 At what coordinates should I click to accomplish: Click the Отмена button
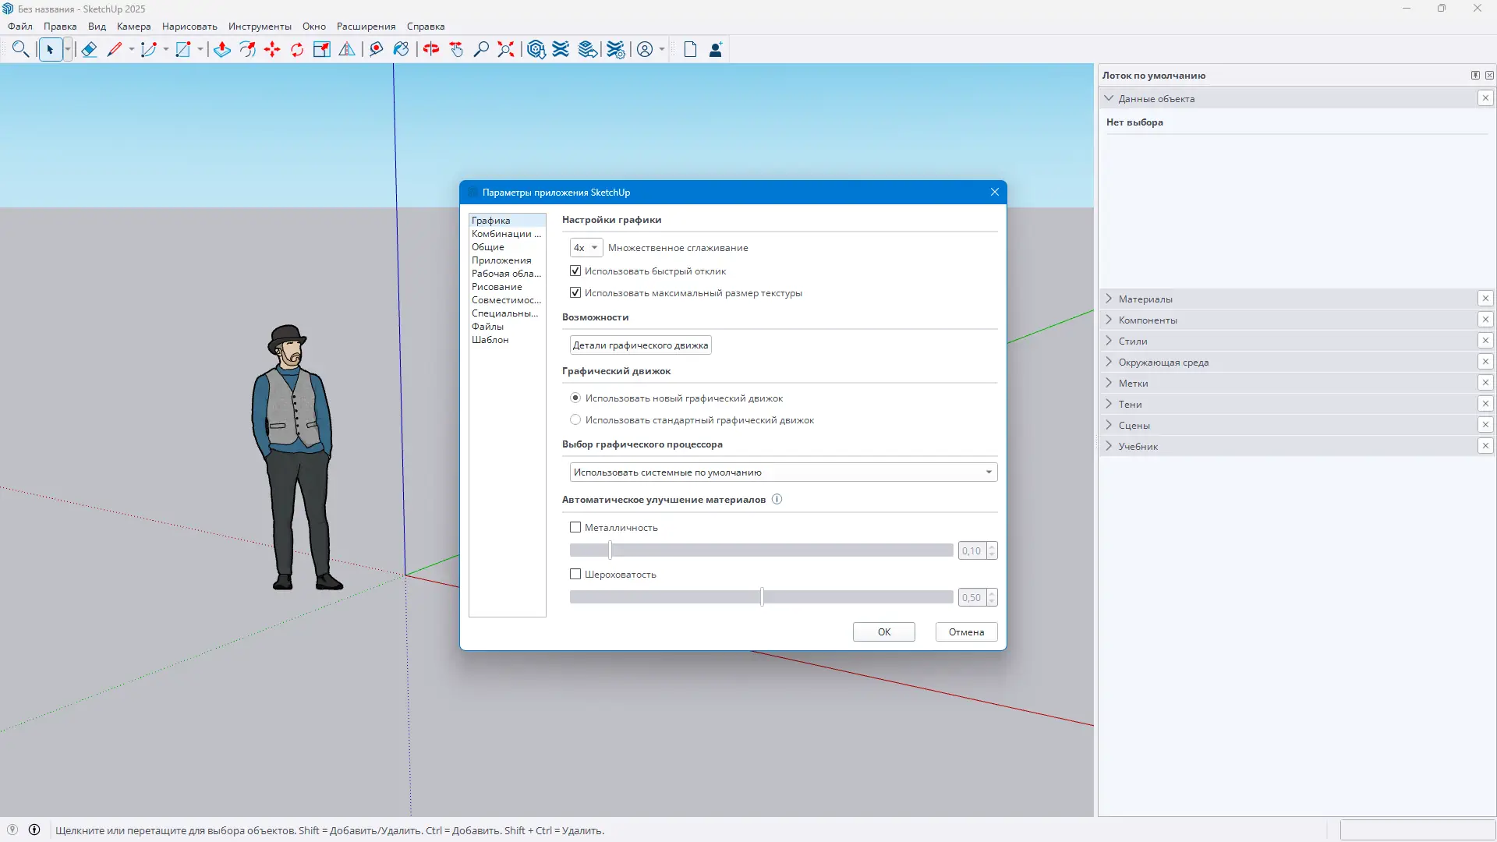pyautogui.click(x=966, y=632)
